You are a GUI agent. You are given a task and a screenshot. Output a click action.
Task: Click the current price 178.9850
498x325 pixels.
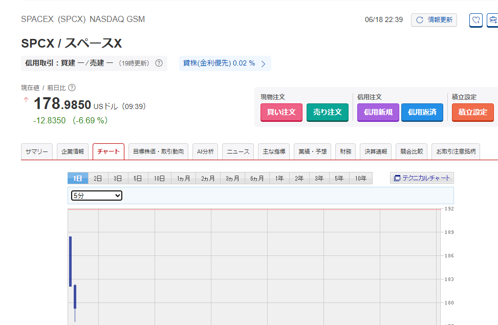tap(62, 104)
